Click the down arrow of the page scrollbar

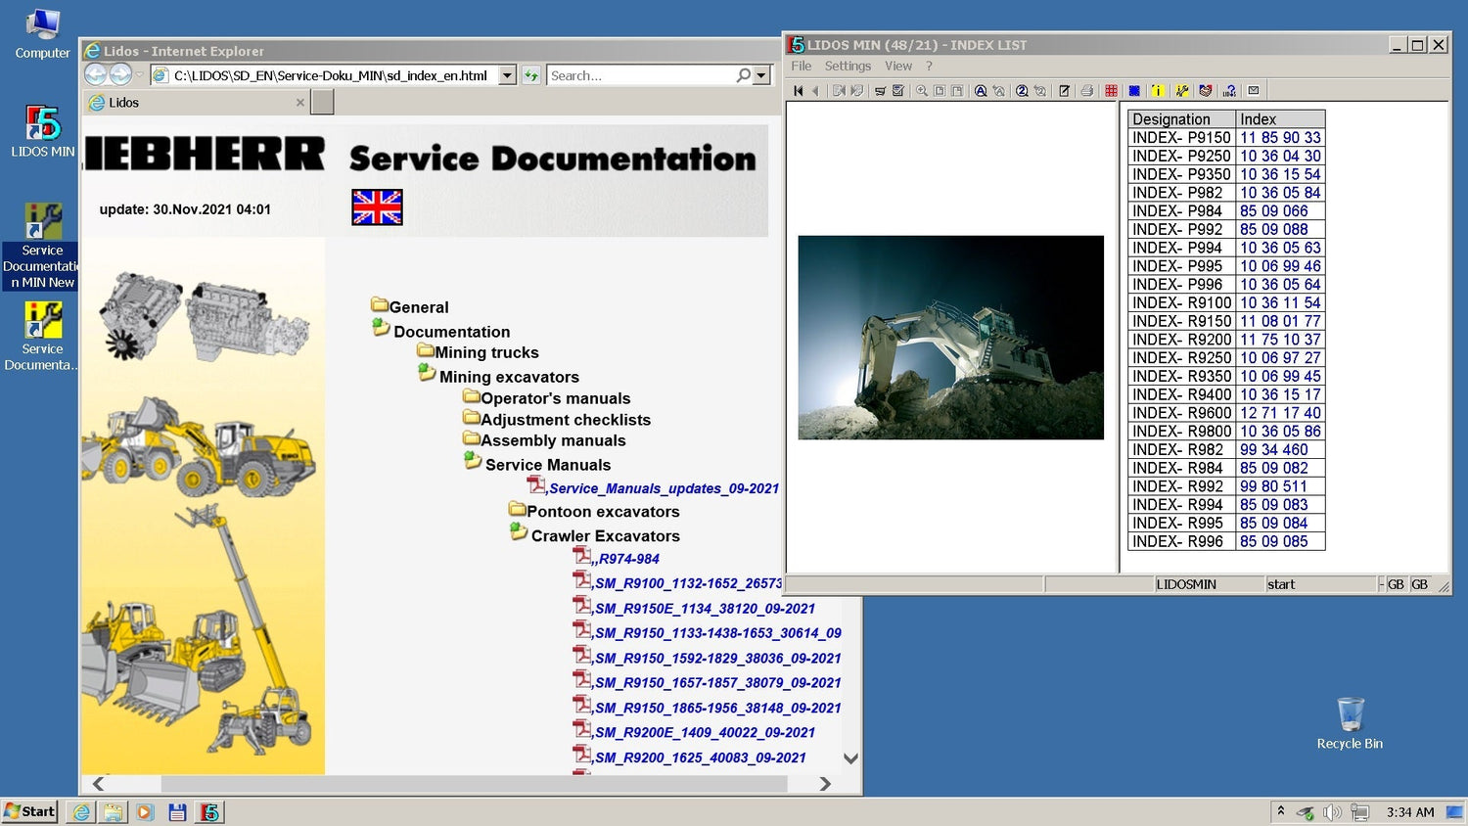click(x=850, y=758)
